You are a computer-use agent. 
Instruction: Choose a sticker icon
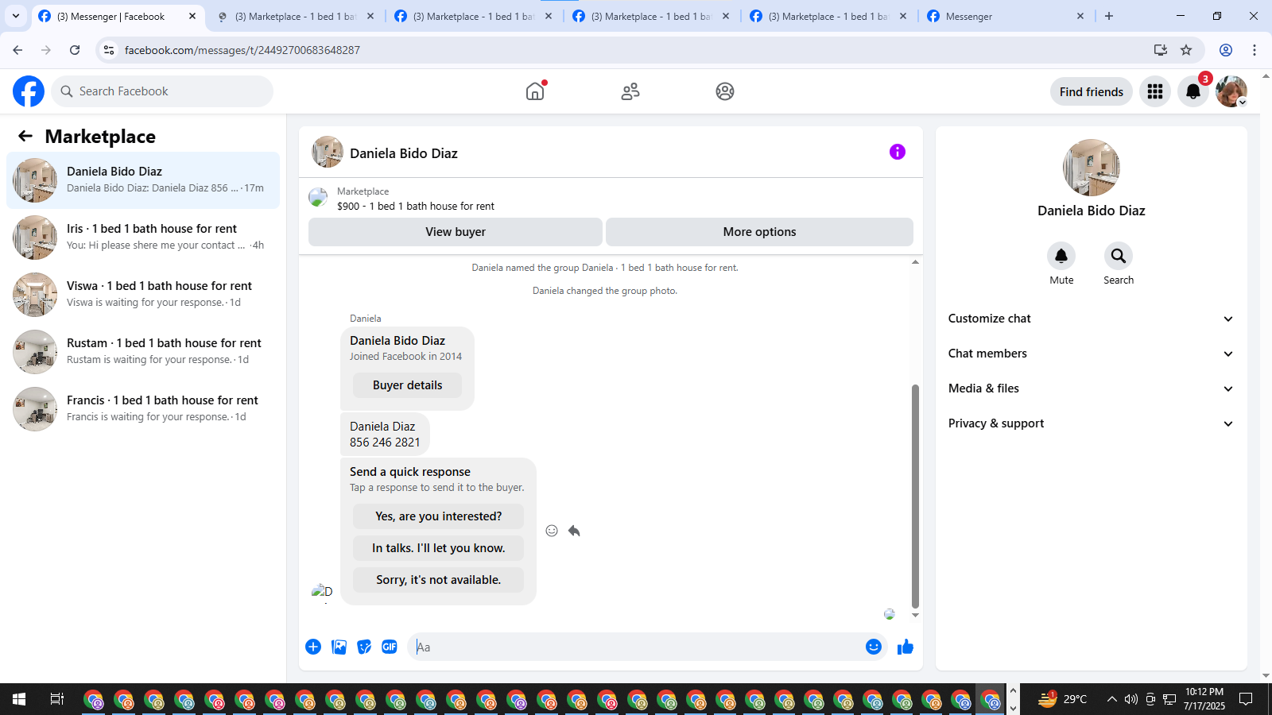point(364,647)
